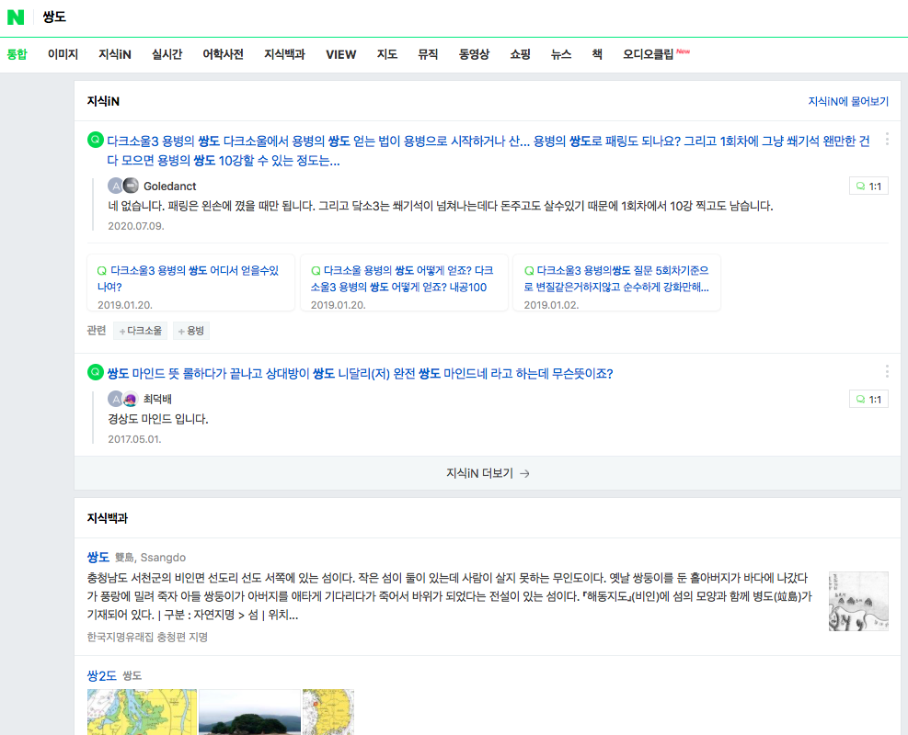Open the 책 tab

pyautogui.click(x=597, y=54)
